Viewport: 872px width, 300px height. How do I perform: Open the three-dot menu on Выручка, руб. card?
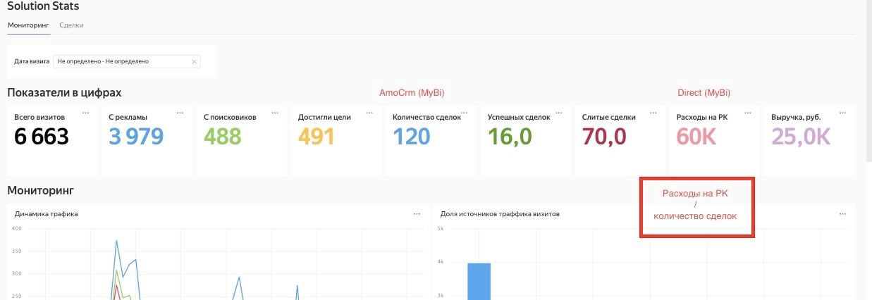pyautogui.click(x=844, y=113)
